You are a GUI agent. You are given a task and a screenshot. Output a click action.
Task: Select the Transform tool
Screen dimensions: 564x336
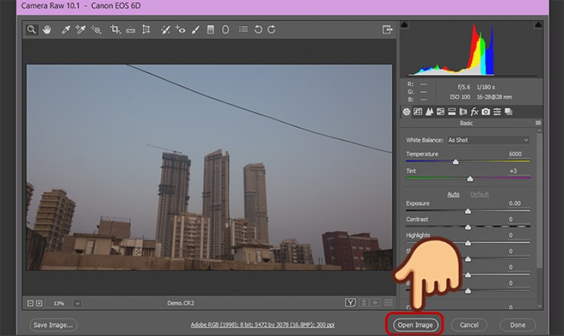tap(146, 30)
